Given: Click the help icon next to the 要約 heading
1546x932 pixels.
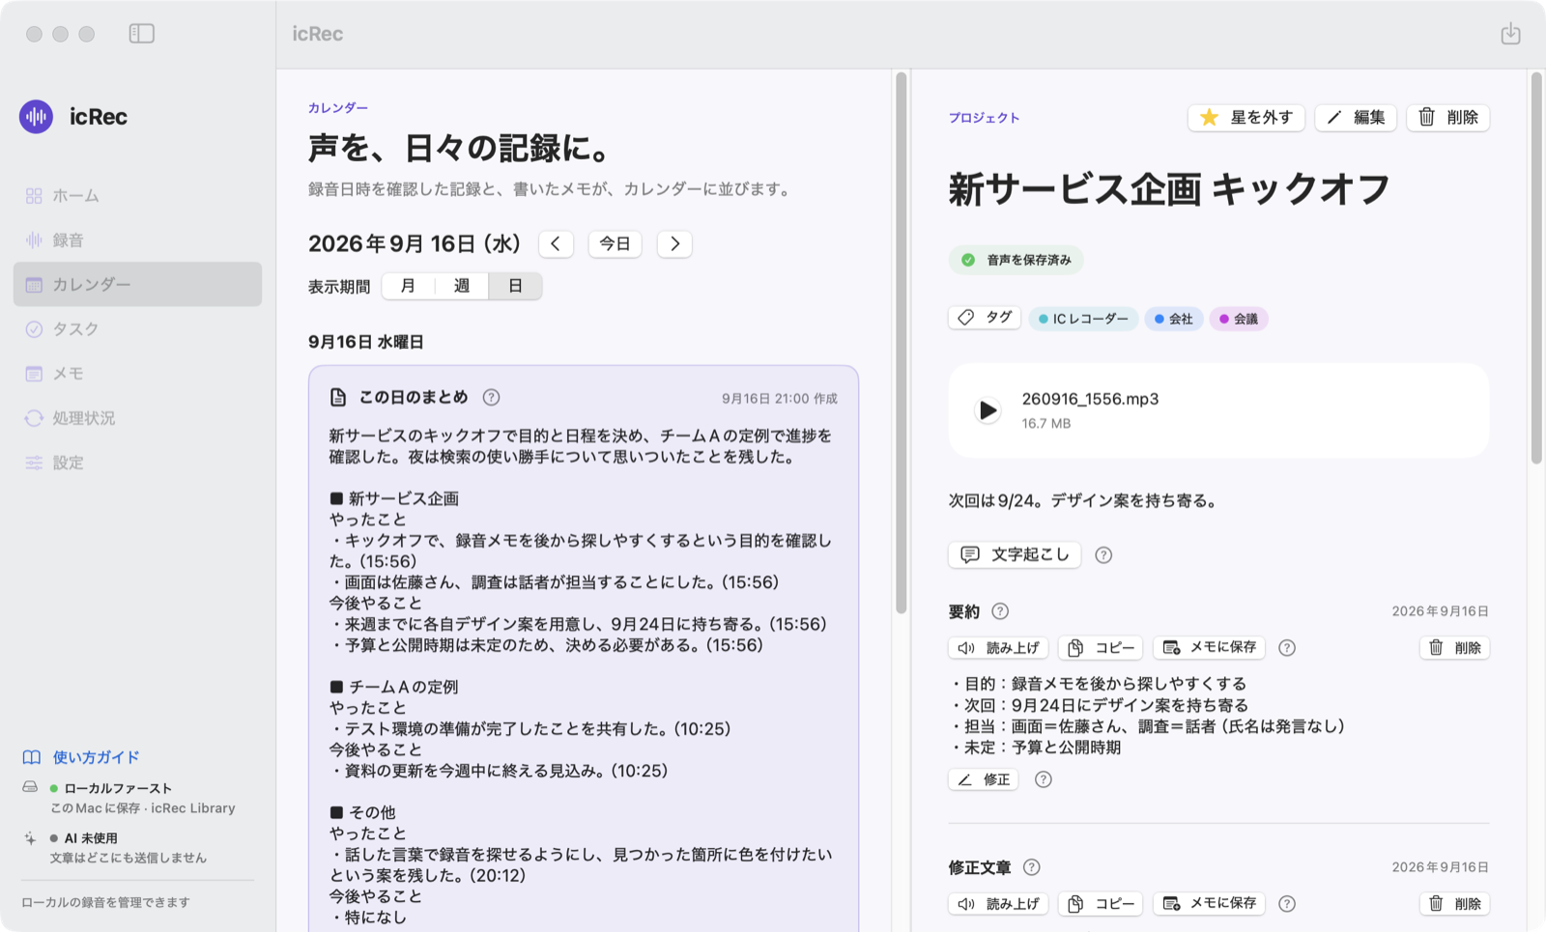Looking at the screenshot, I should click(1000, 611).
